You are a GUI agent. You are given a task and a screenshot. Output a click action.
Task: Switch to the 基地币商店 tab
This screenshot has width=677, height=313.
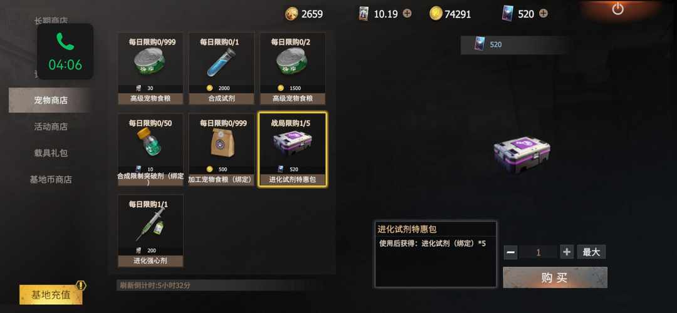pos(51,180)
